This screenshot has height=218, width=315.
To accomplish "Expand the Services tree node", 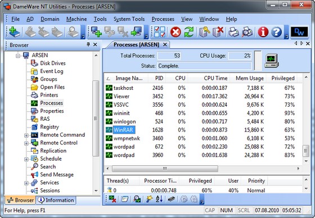I will click(26, 183).
